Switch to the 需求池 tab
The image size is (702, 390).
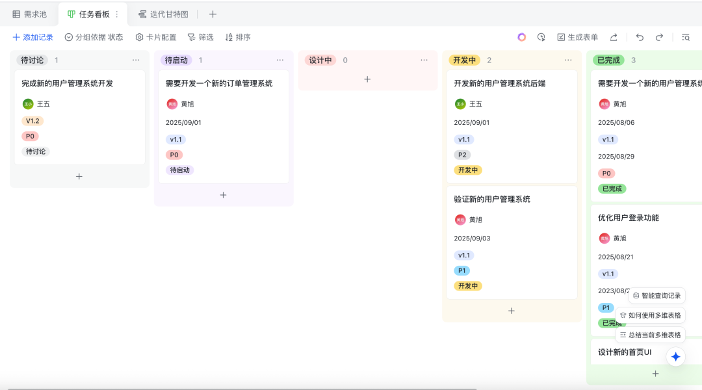pyautogui.click(x=30, y=14)
